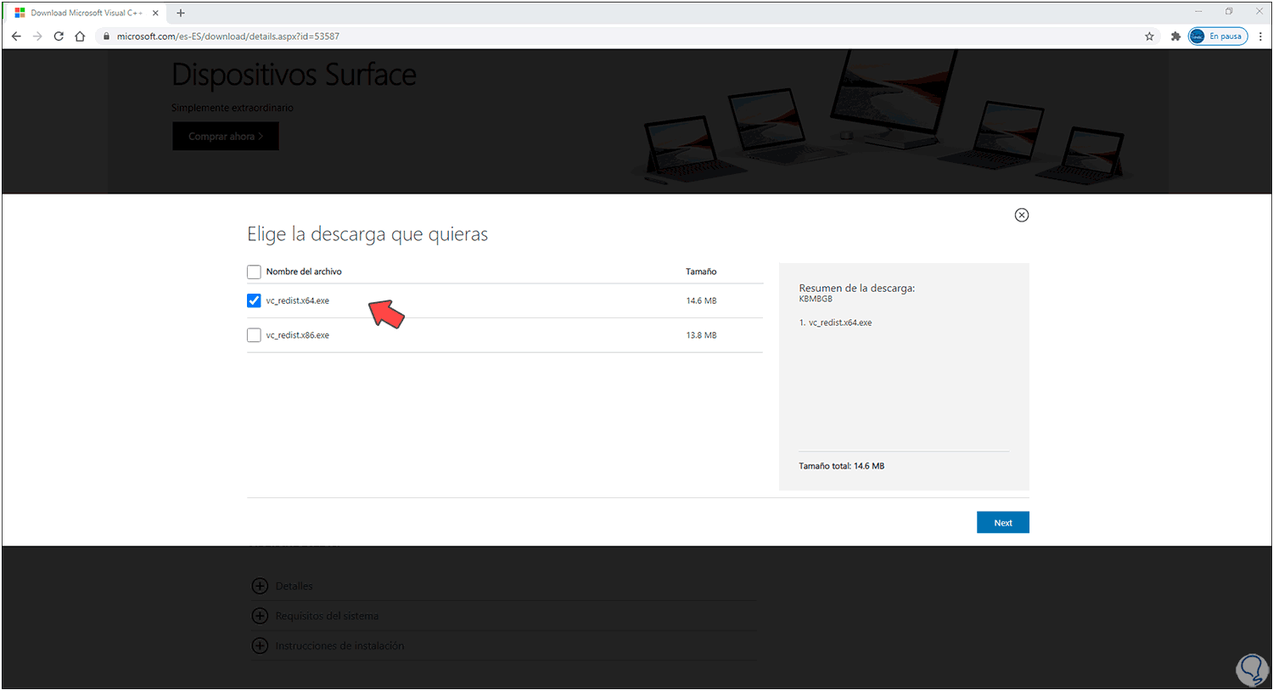Screen dimensions: 1273x690
Task: Go back to the previous page
Action: [16, 36]
